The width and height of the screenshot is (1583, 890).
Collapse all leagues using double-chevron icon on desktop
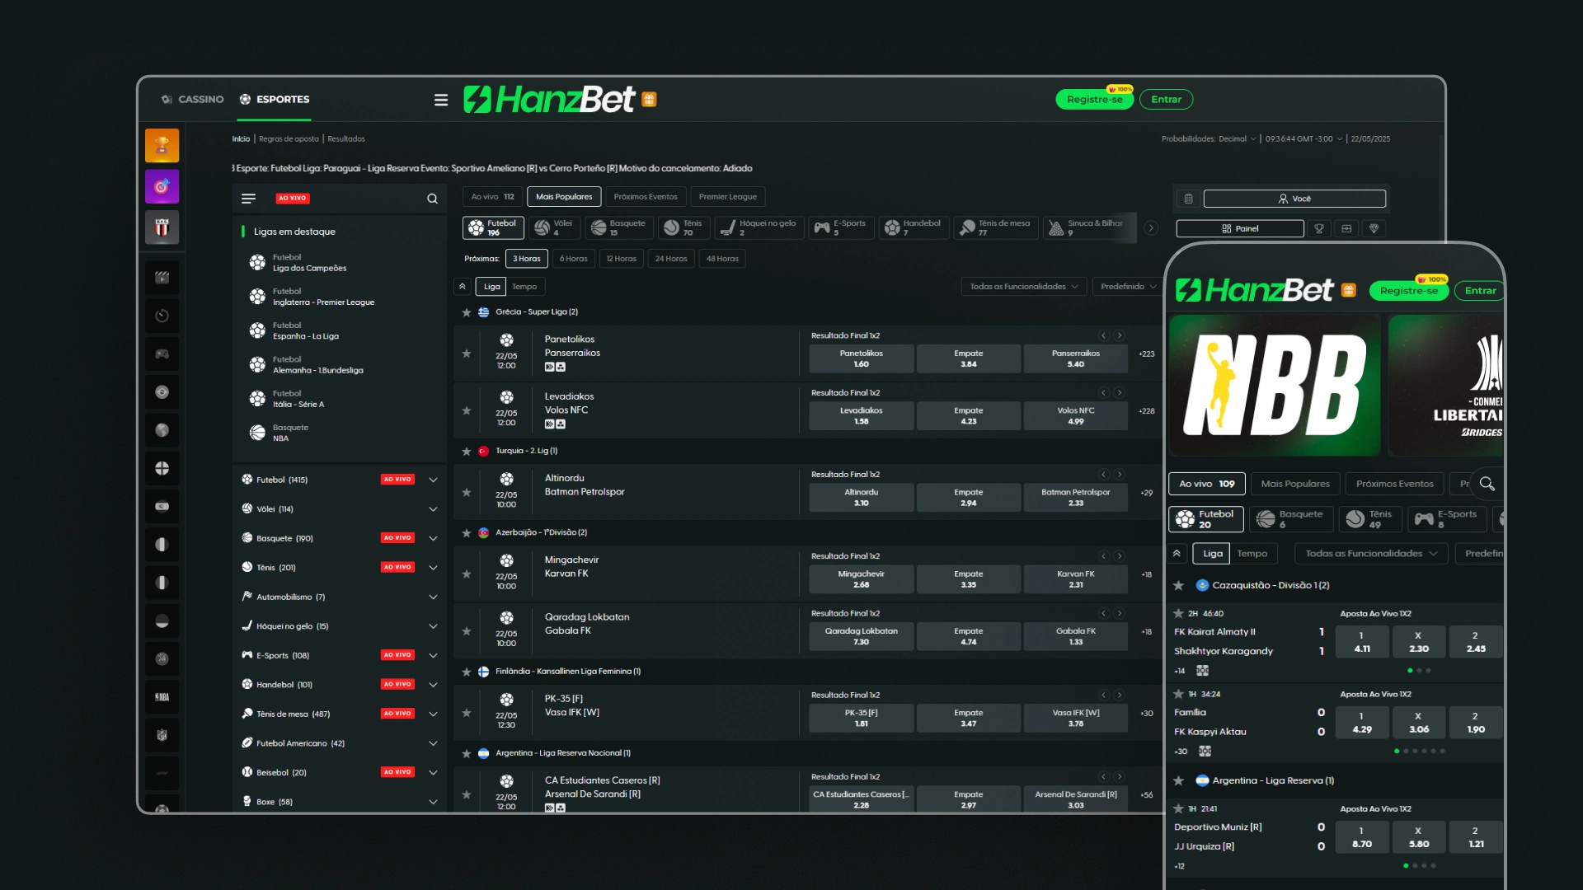point(463,287)
